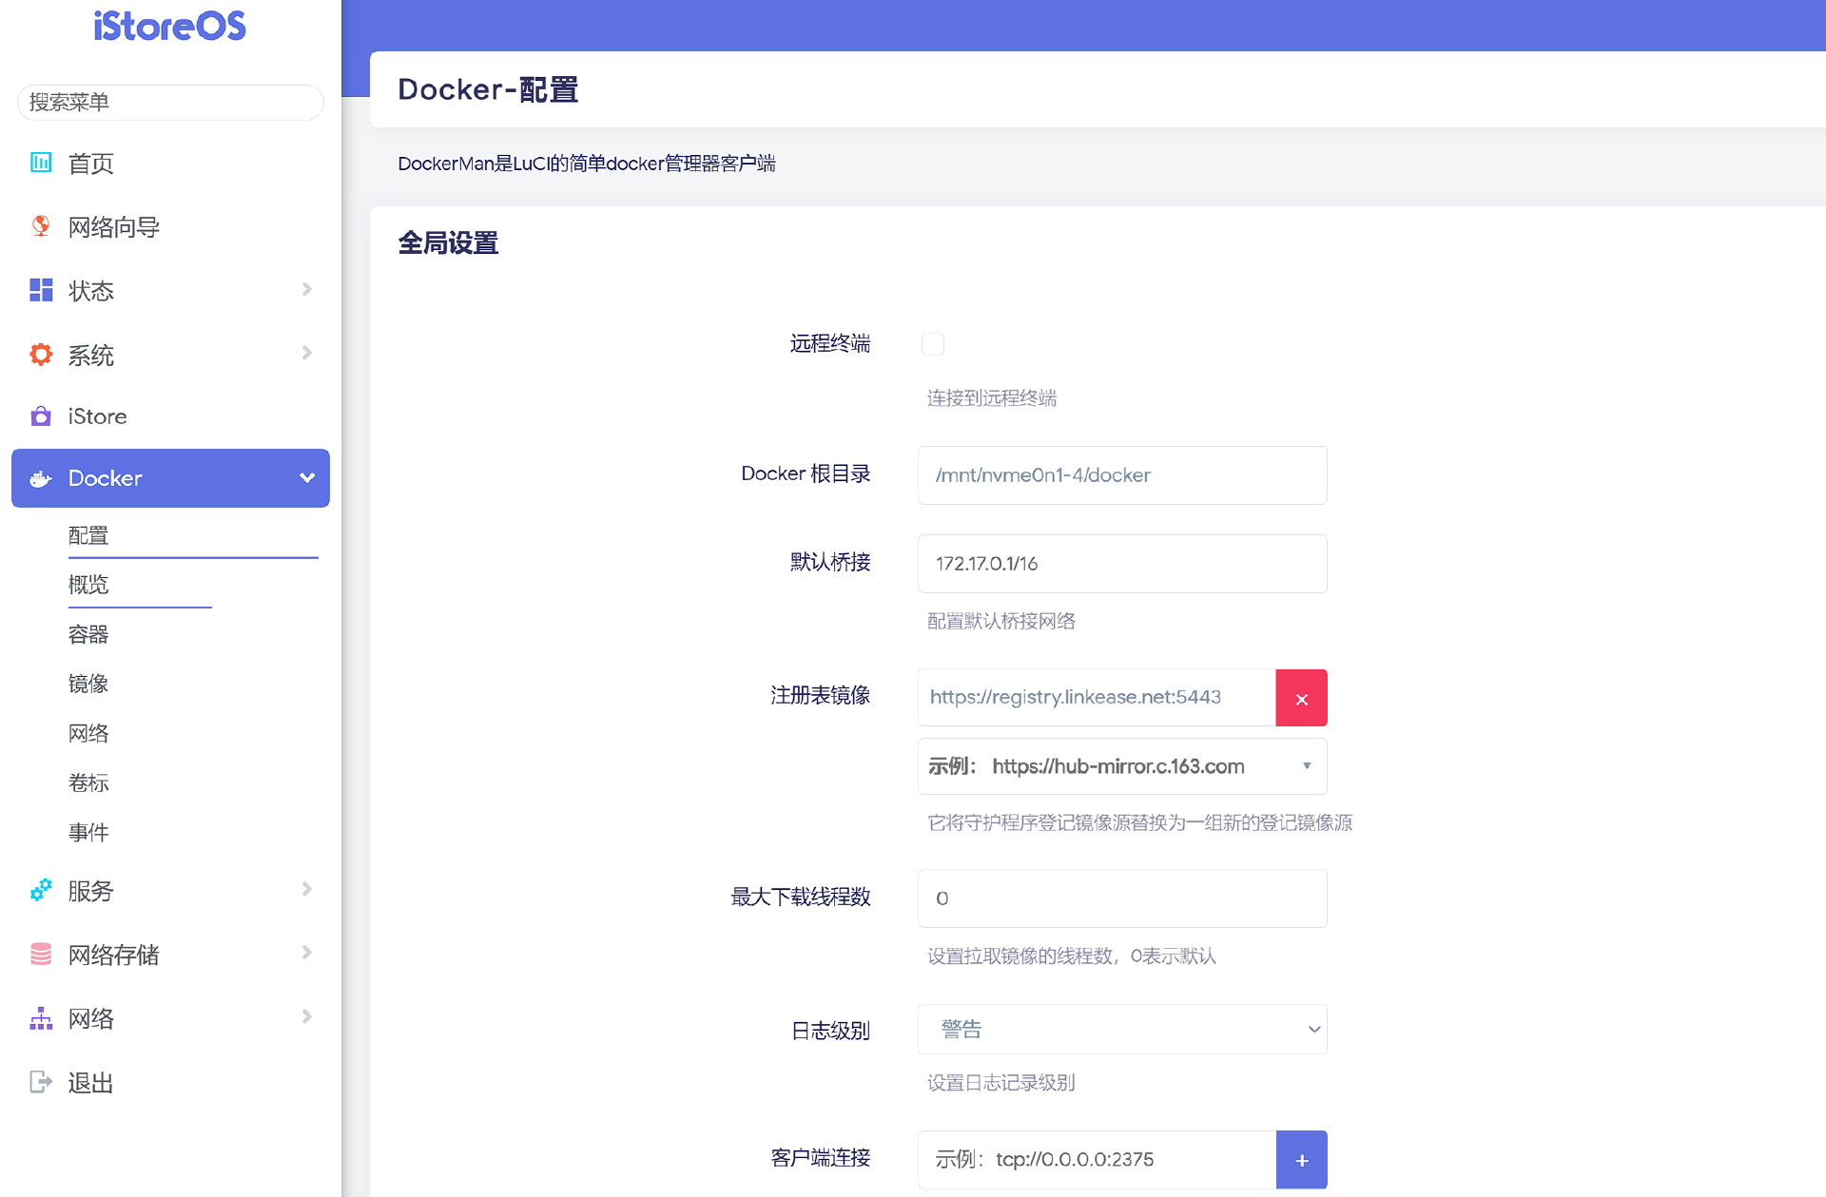Click the home dashboard icon (首页)
This screenshot has height=1197, width=1826.
click(x=41, y=163)
